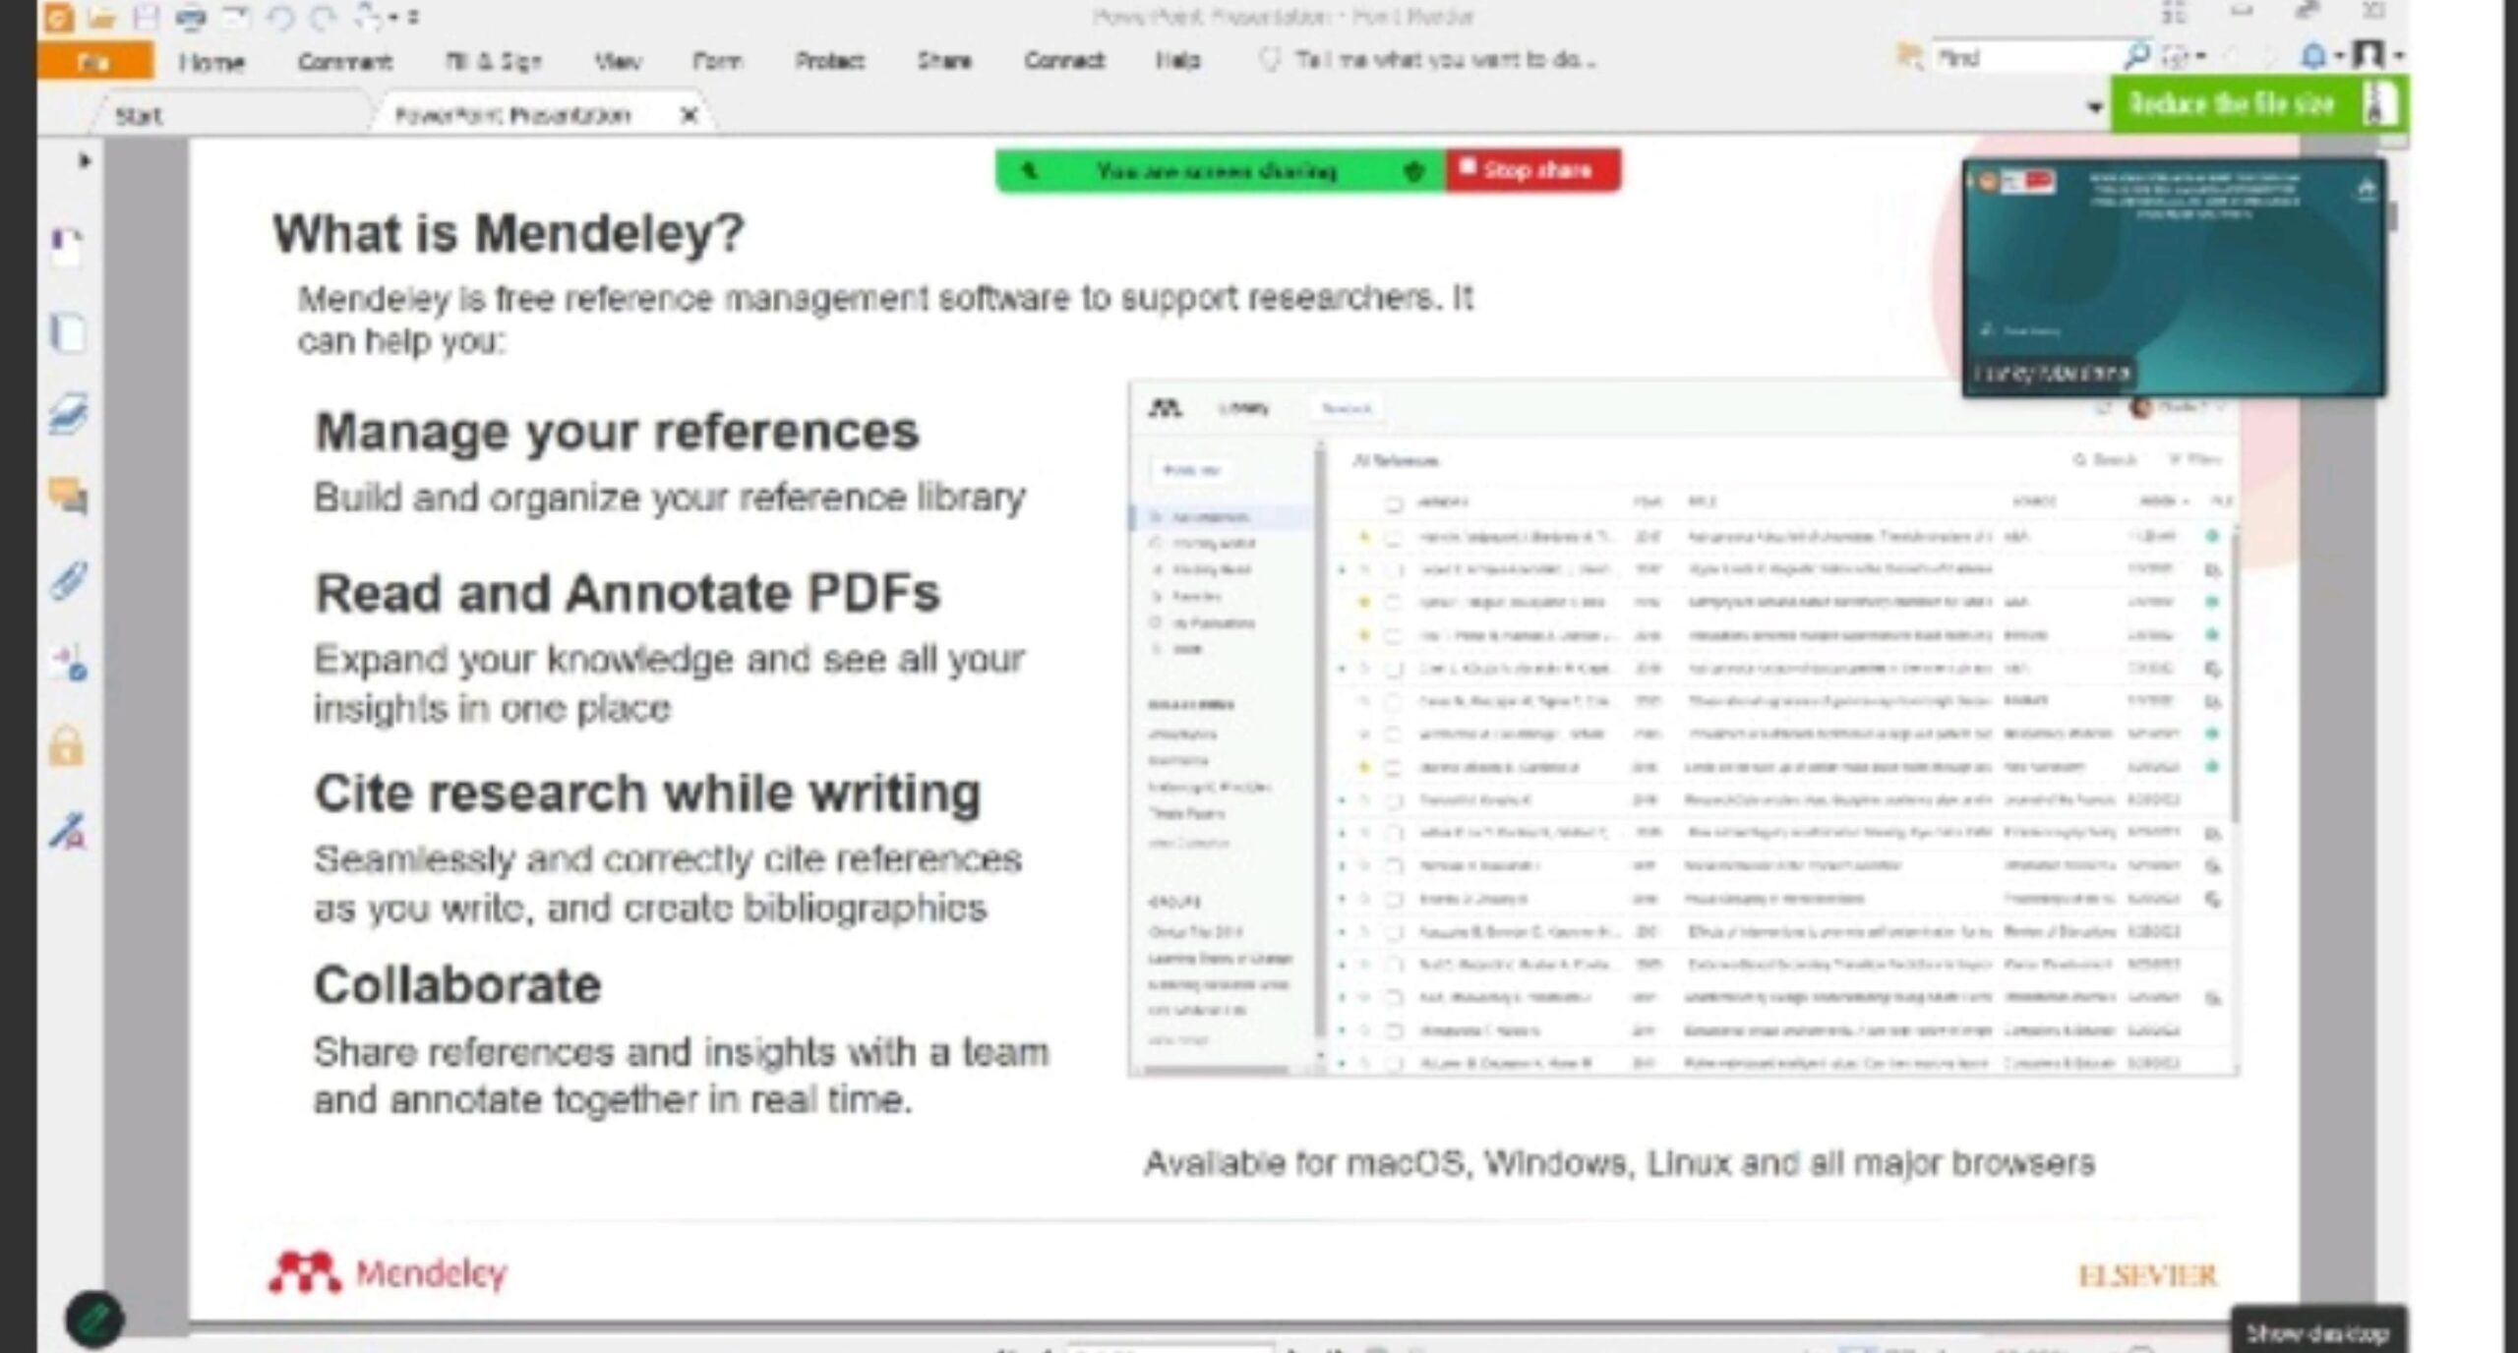This screenshot has height=1353, width=2518.
Task: Open the Comments panel icon
Action: coord(67,495)
